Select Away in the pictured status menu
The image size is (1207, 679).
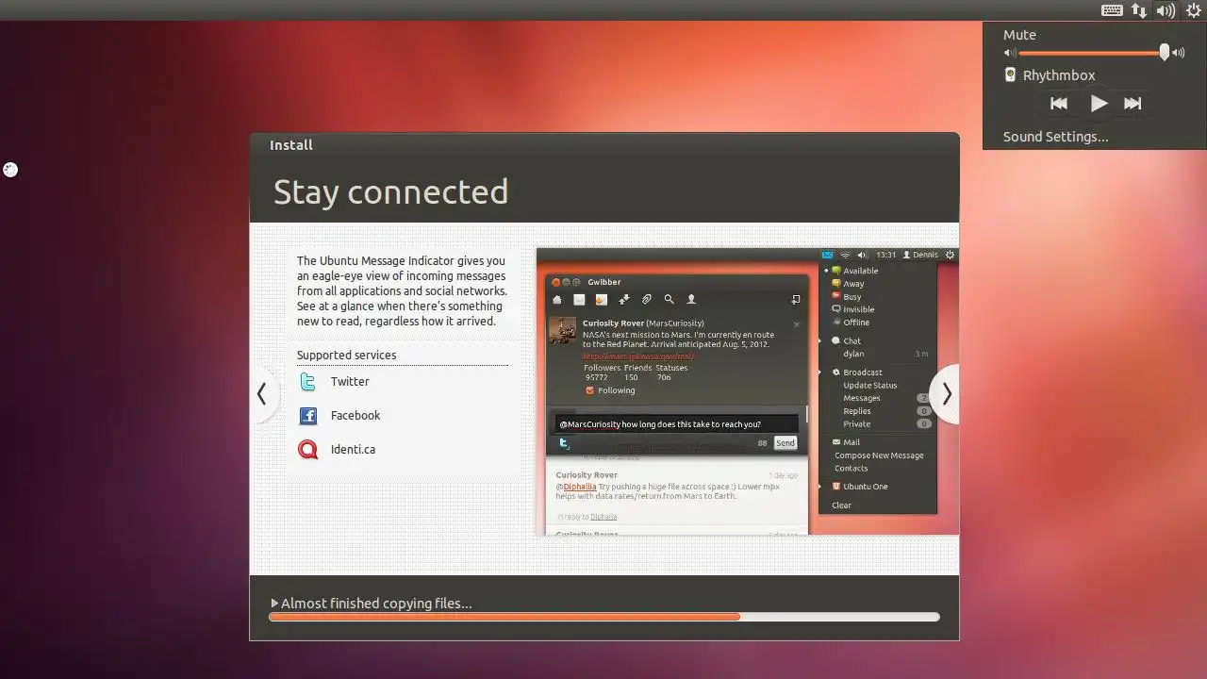pos(853,284)
